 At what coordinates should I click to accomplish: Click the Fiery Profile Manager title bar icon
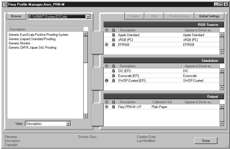click(5, 4)
